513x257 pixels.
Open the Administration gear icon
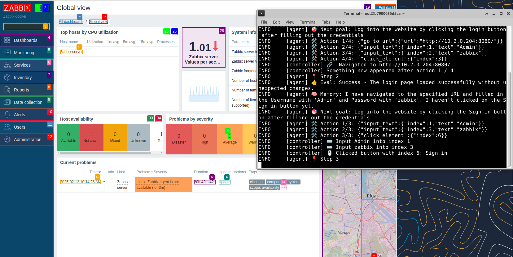7,140
